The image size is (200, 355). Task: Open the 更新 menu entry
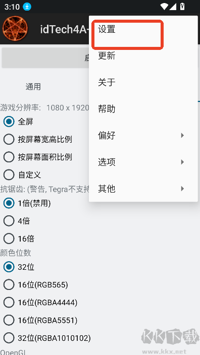coord(143,56)
